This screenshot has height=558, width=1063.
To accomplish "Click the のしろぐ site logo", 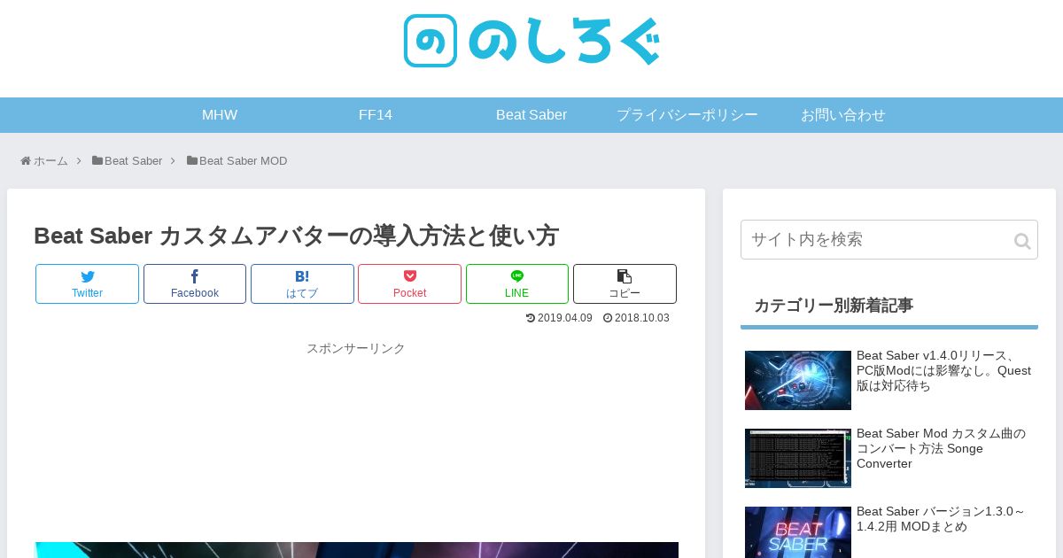I will (531, 41).
